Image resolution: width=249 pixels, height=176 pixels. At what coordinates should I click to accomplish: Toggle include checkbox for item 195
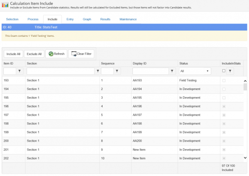pyautogui.click(x=224, y=98)
